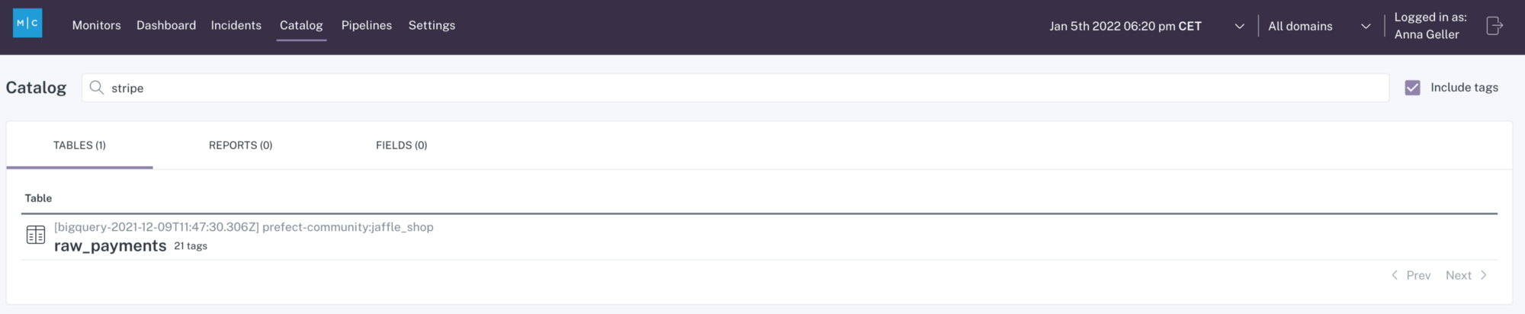
Task: Select the Catalog nav item
Action: (301, 25)
